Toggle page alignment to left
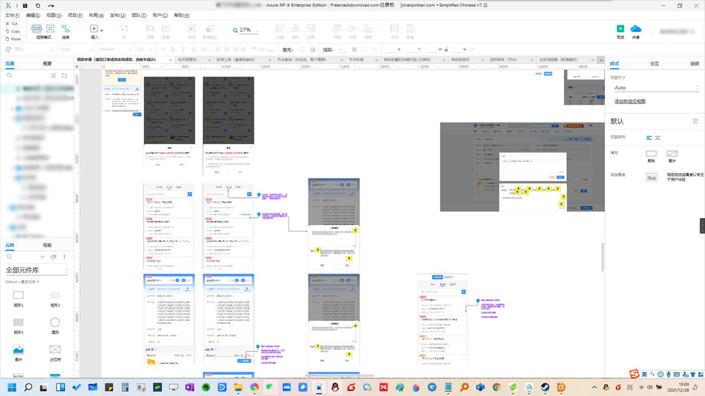The width and height of the screenshot is (705, 396). point(649,138)
